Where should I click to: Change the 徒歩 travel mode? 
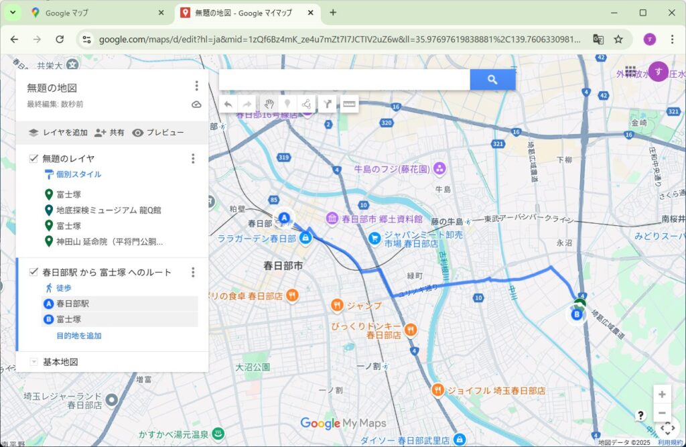pos(58,288)
